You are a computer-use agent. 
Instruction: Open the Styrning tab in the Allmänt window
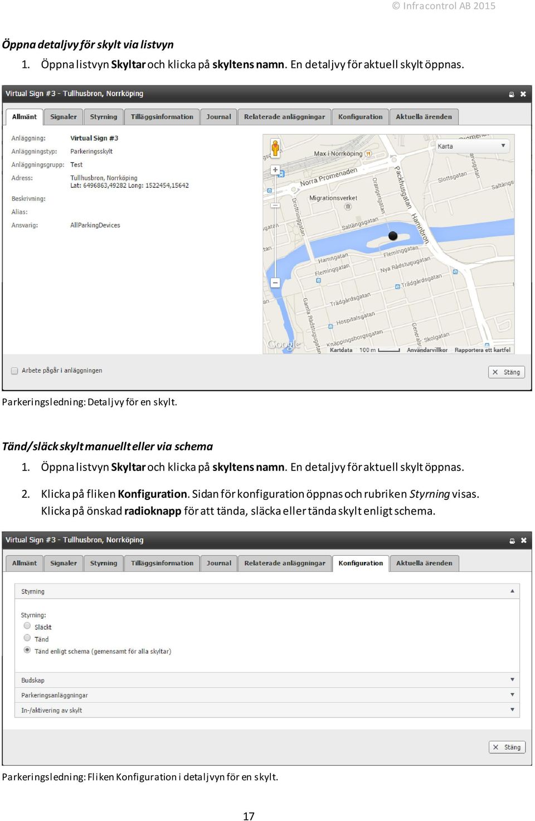pyautogui.click(x=104, y=117)
